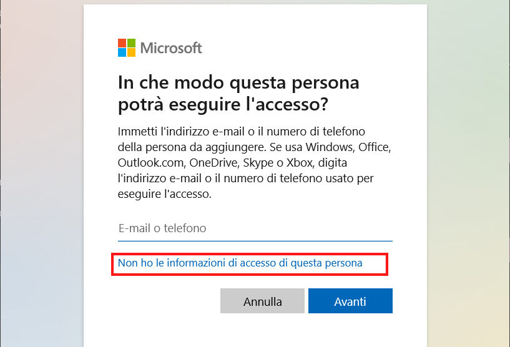Click the "Microsoft" wordmark text
The height and width of the screenshot is (347, 510).
click(171, 48)
